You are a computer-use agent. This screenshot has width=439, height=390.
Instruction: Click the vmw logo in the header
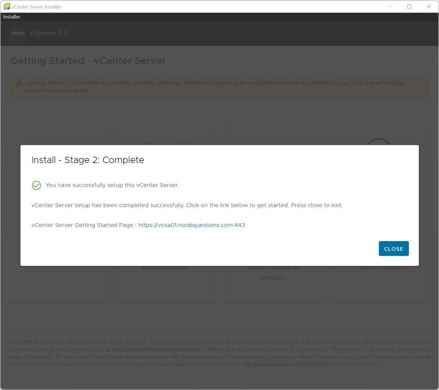coord(18,33)
